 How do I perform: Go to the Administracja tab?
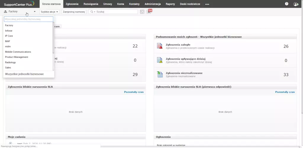coord(153,4)
